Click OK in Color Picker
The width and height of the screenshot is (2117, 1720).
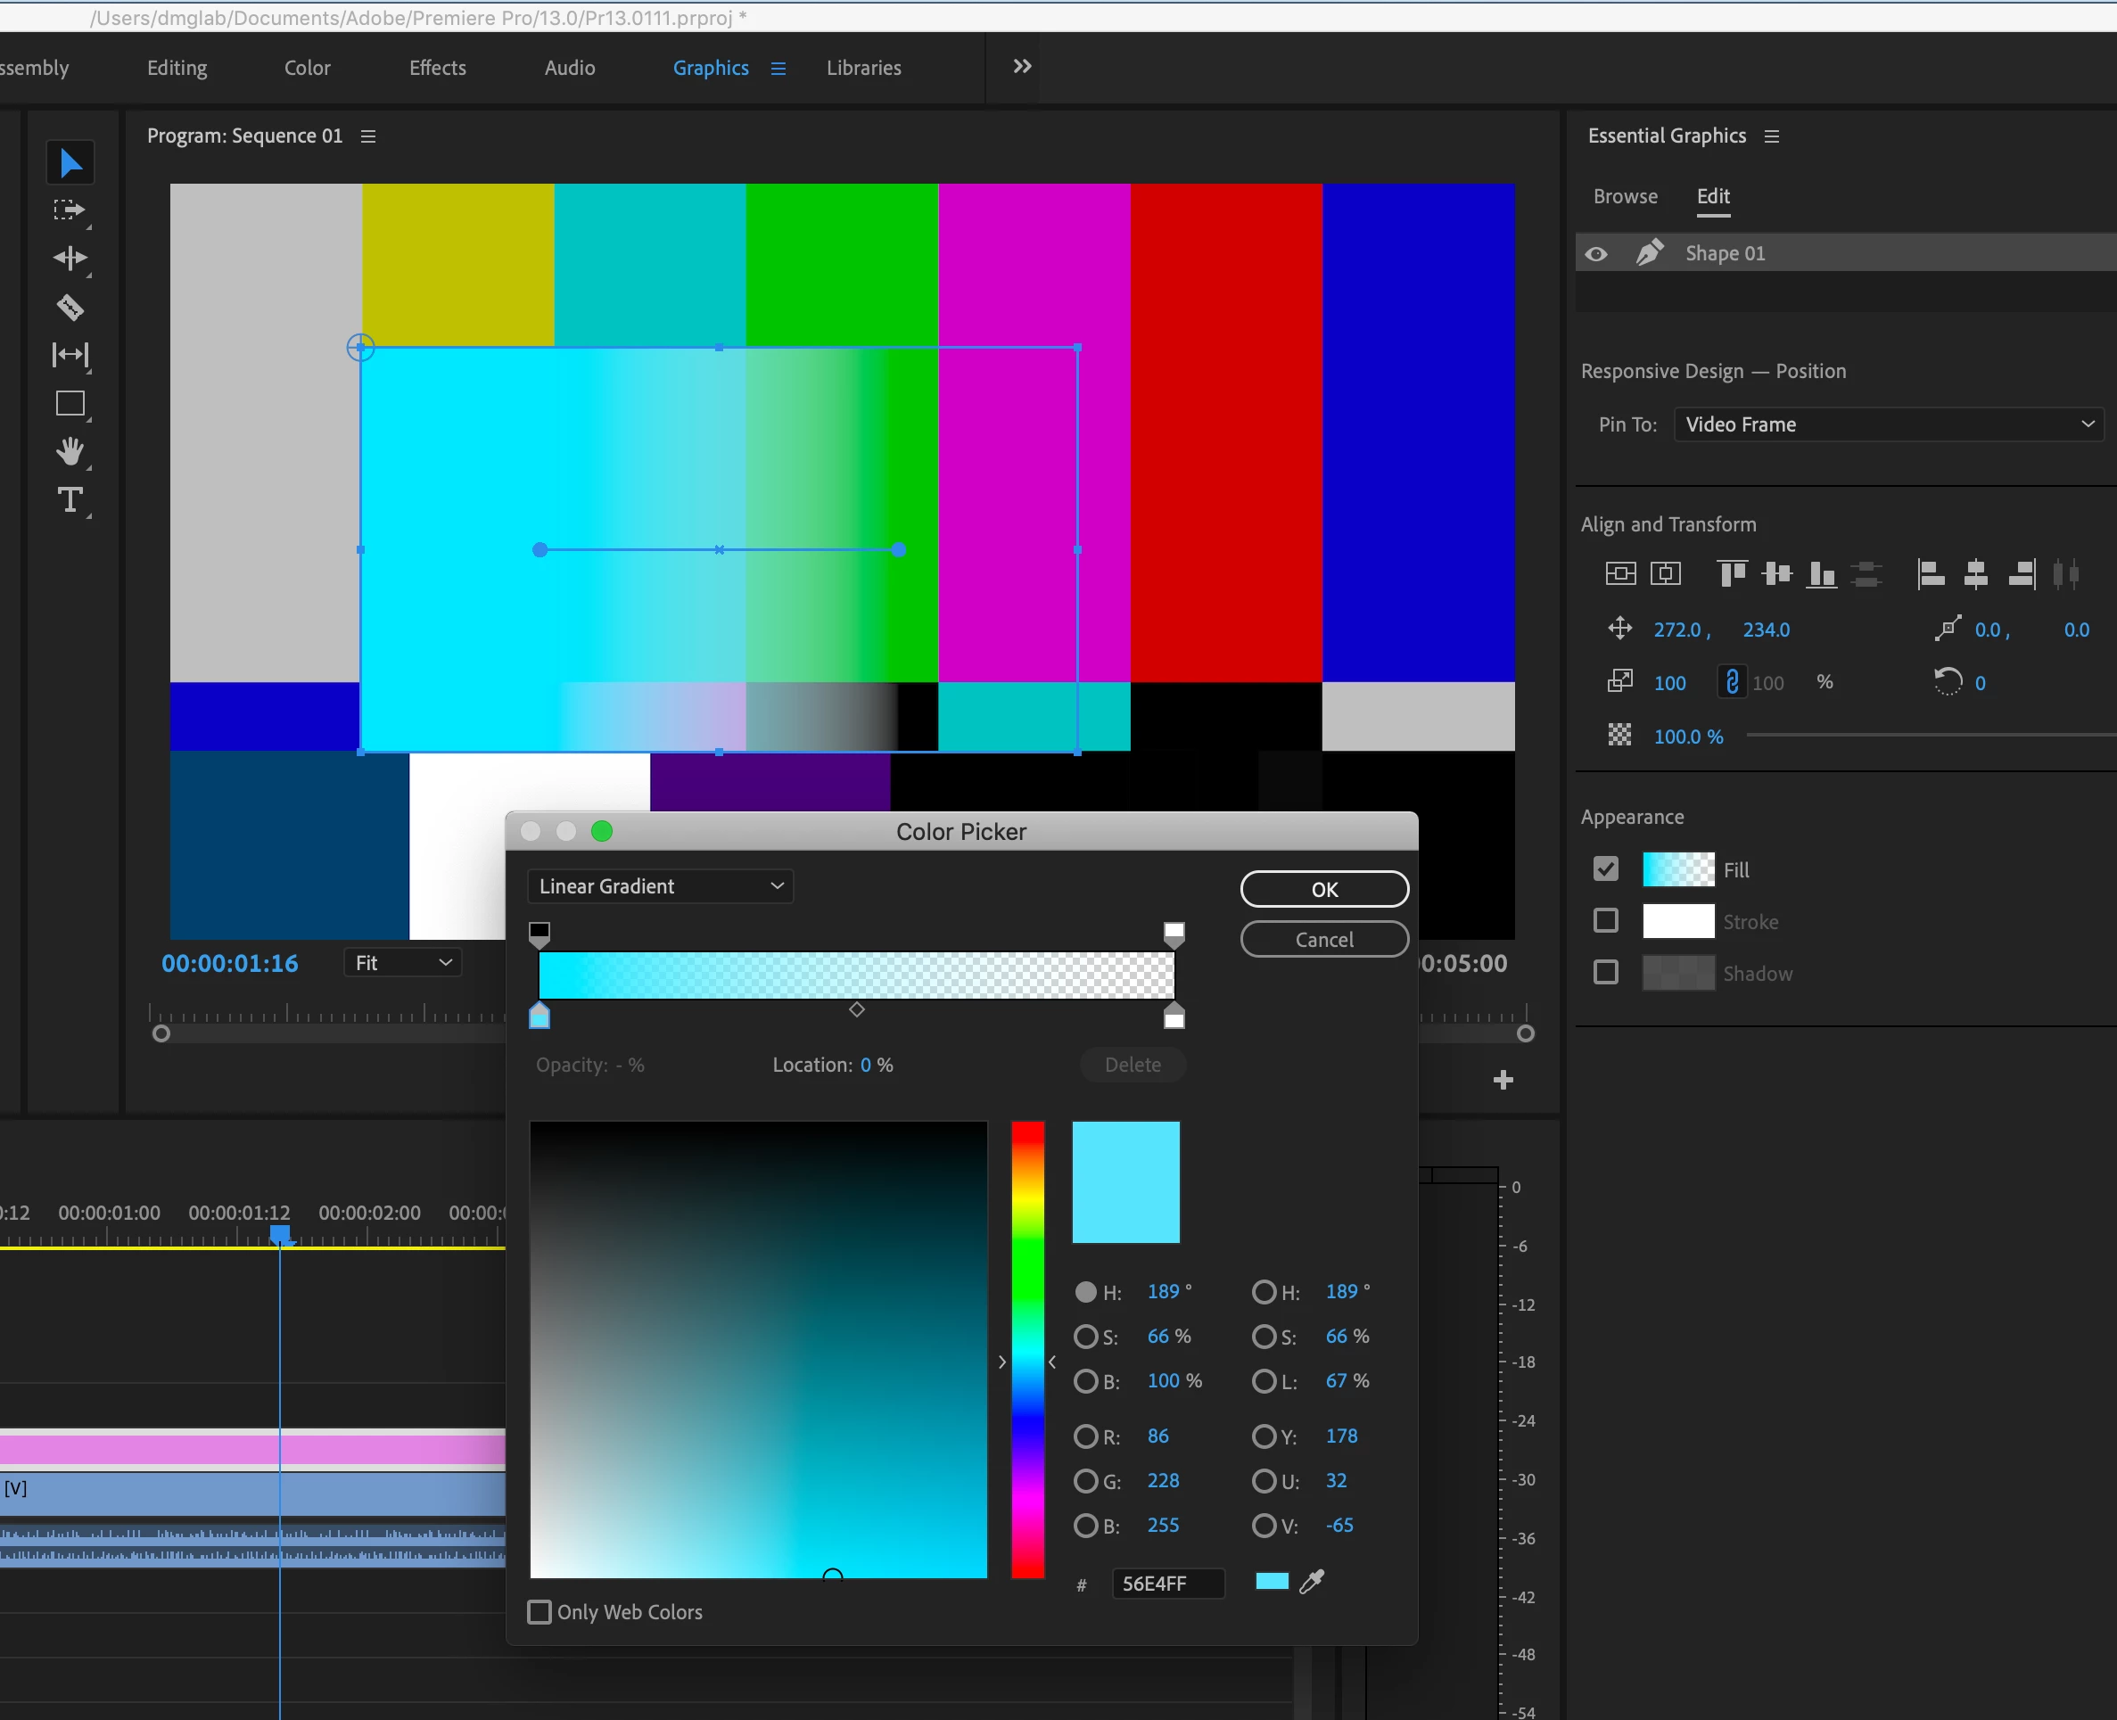[x=1324, y=889]
